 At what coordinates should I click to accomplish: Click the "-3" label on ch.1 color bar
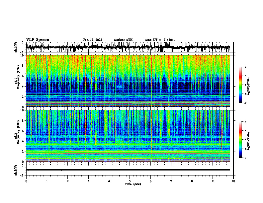click(x=245, y=67)
